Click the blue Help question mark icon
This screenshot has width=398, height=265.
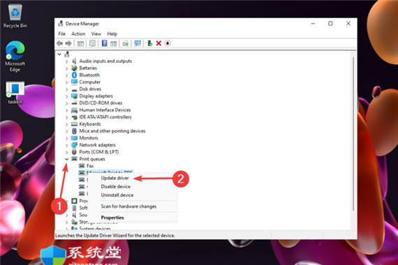pos(104,43)
